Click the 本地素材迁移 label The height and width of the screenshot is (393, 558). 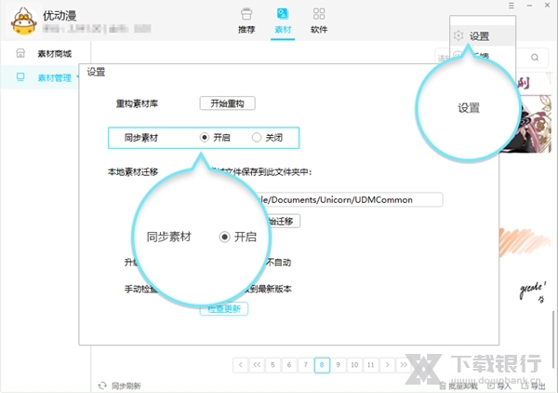[x=133, y=172]
